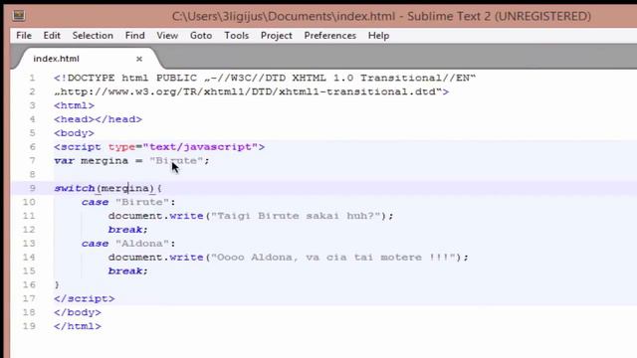Viewport: 637px width, 358px height.
Task: Click the break statement on line 15
Action: coord(128,271)
